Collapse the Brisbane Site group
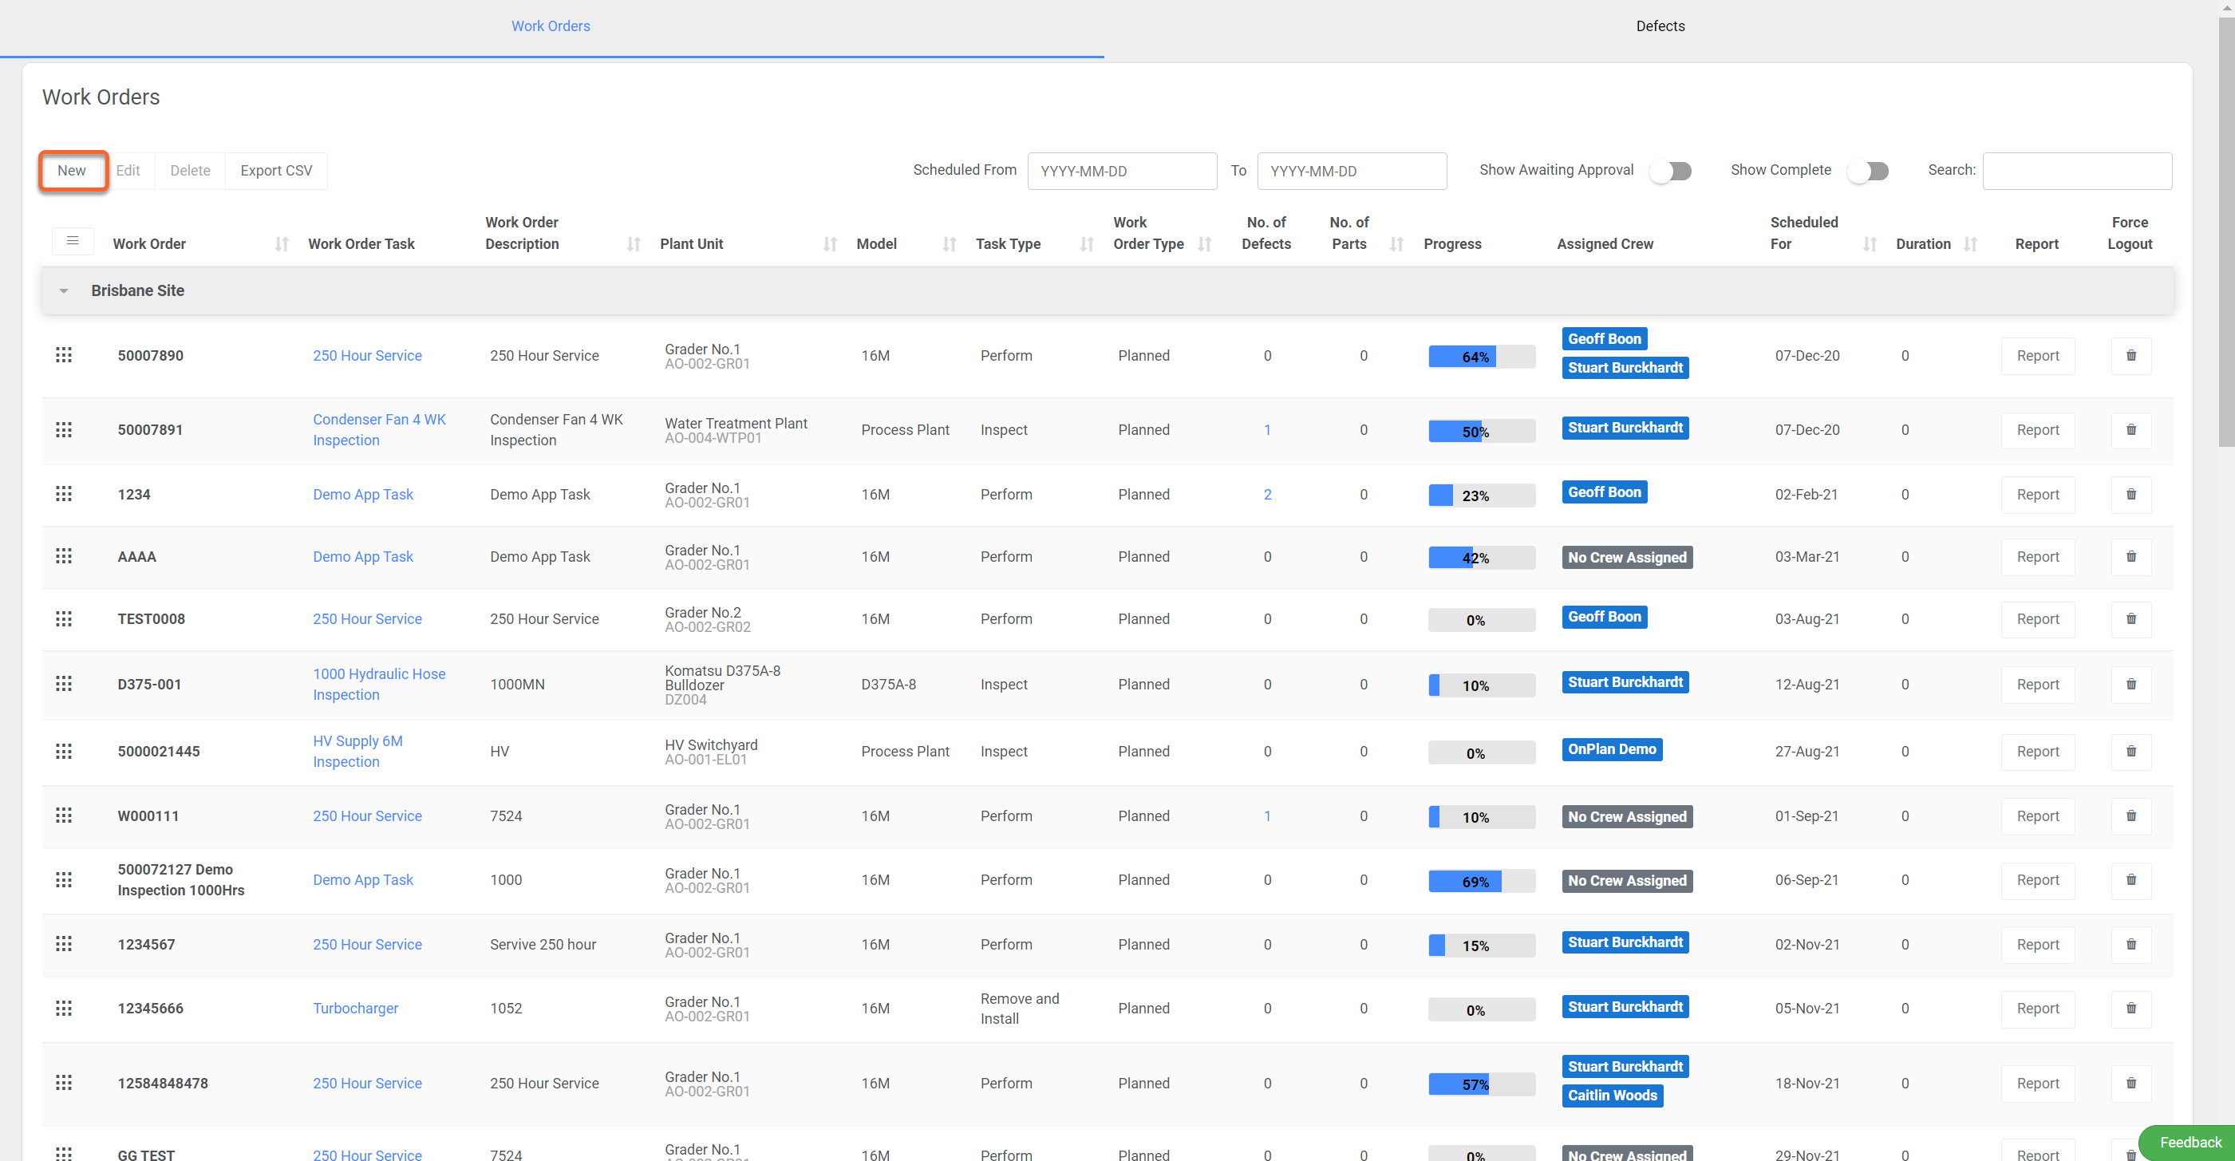This screenshot has width=2235, height=1161. point(63,291)
